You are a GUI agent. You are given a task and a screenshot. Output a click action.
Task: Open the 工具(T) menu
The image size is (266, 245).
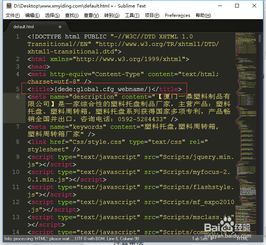tap(132, 15)
